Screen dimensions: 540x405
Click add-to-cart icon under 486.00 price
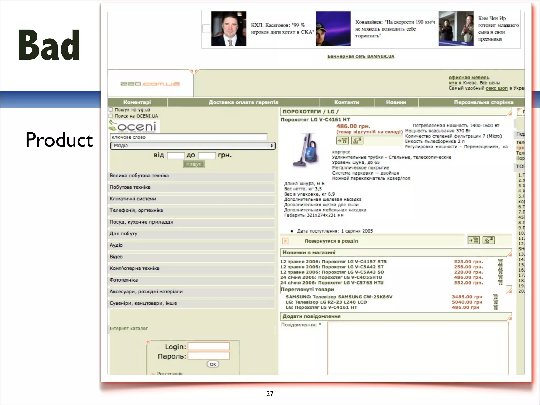[x=342, y=141]
